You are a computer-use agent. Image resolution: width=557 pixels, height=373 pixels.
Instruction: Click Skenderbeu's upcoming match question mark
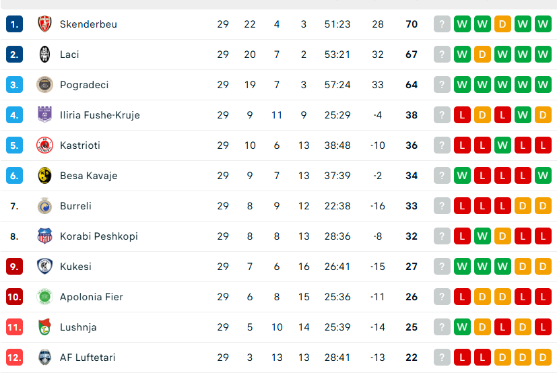click(442, 24)
